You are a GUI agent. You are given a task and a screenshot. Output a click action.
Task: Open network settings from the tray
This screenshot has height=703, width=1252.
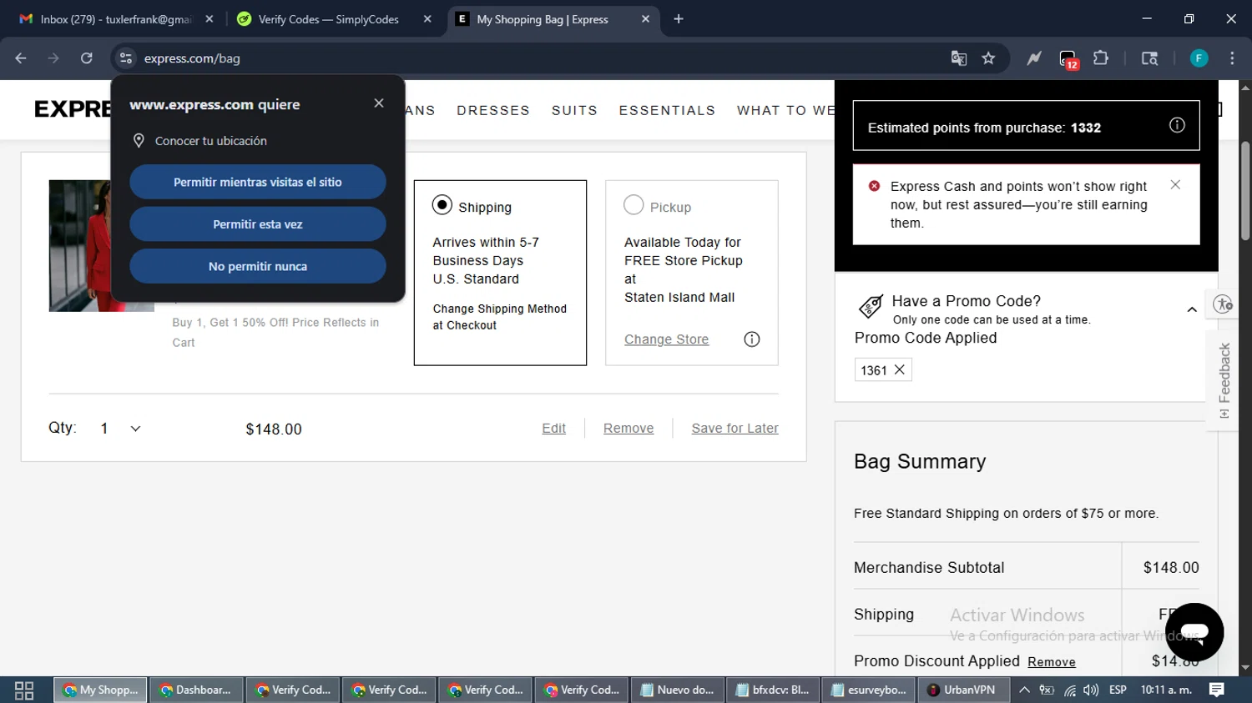point(1070,690)
